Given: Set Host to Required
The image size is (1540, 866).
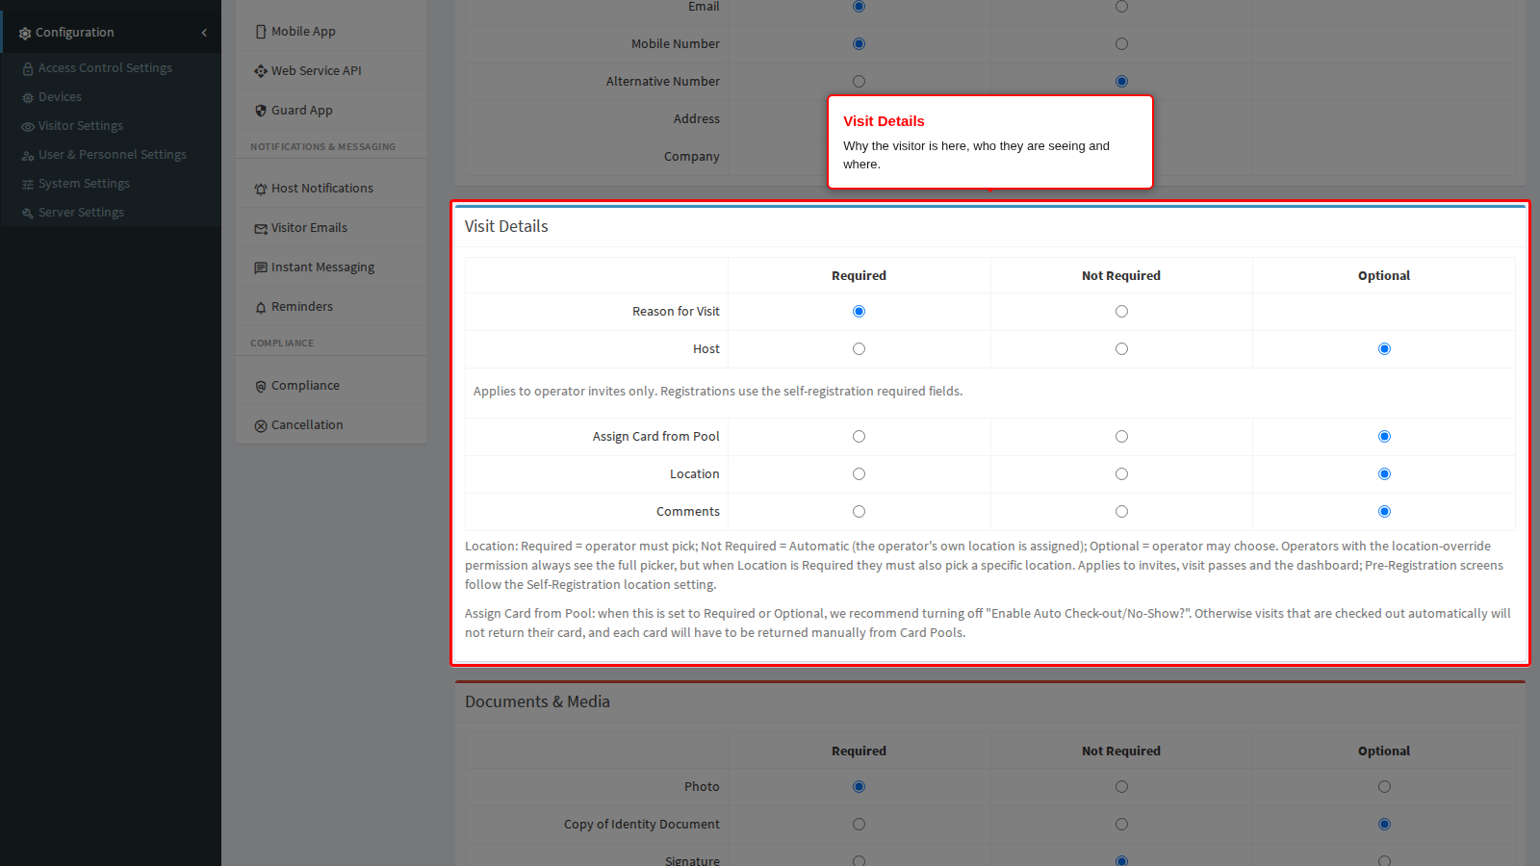Looking at the screenshot, I should 859,349.
